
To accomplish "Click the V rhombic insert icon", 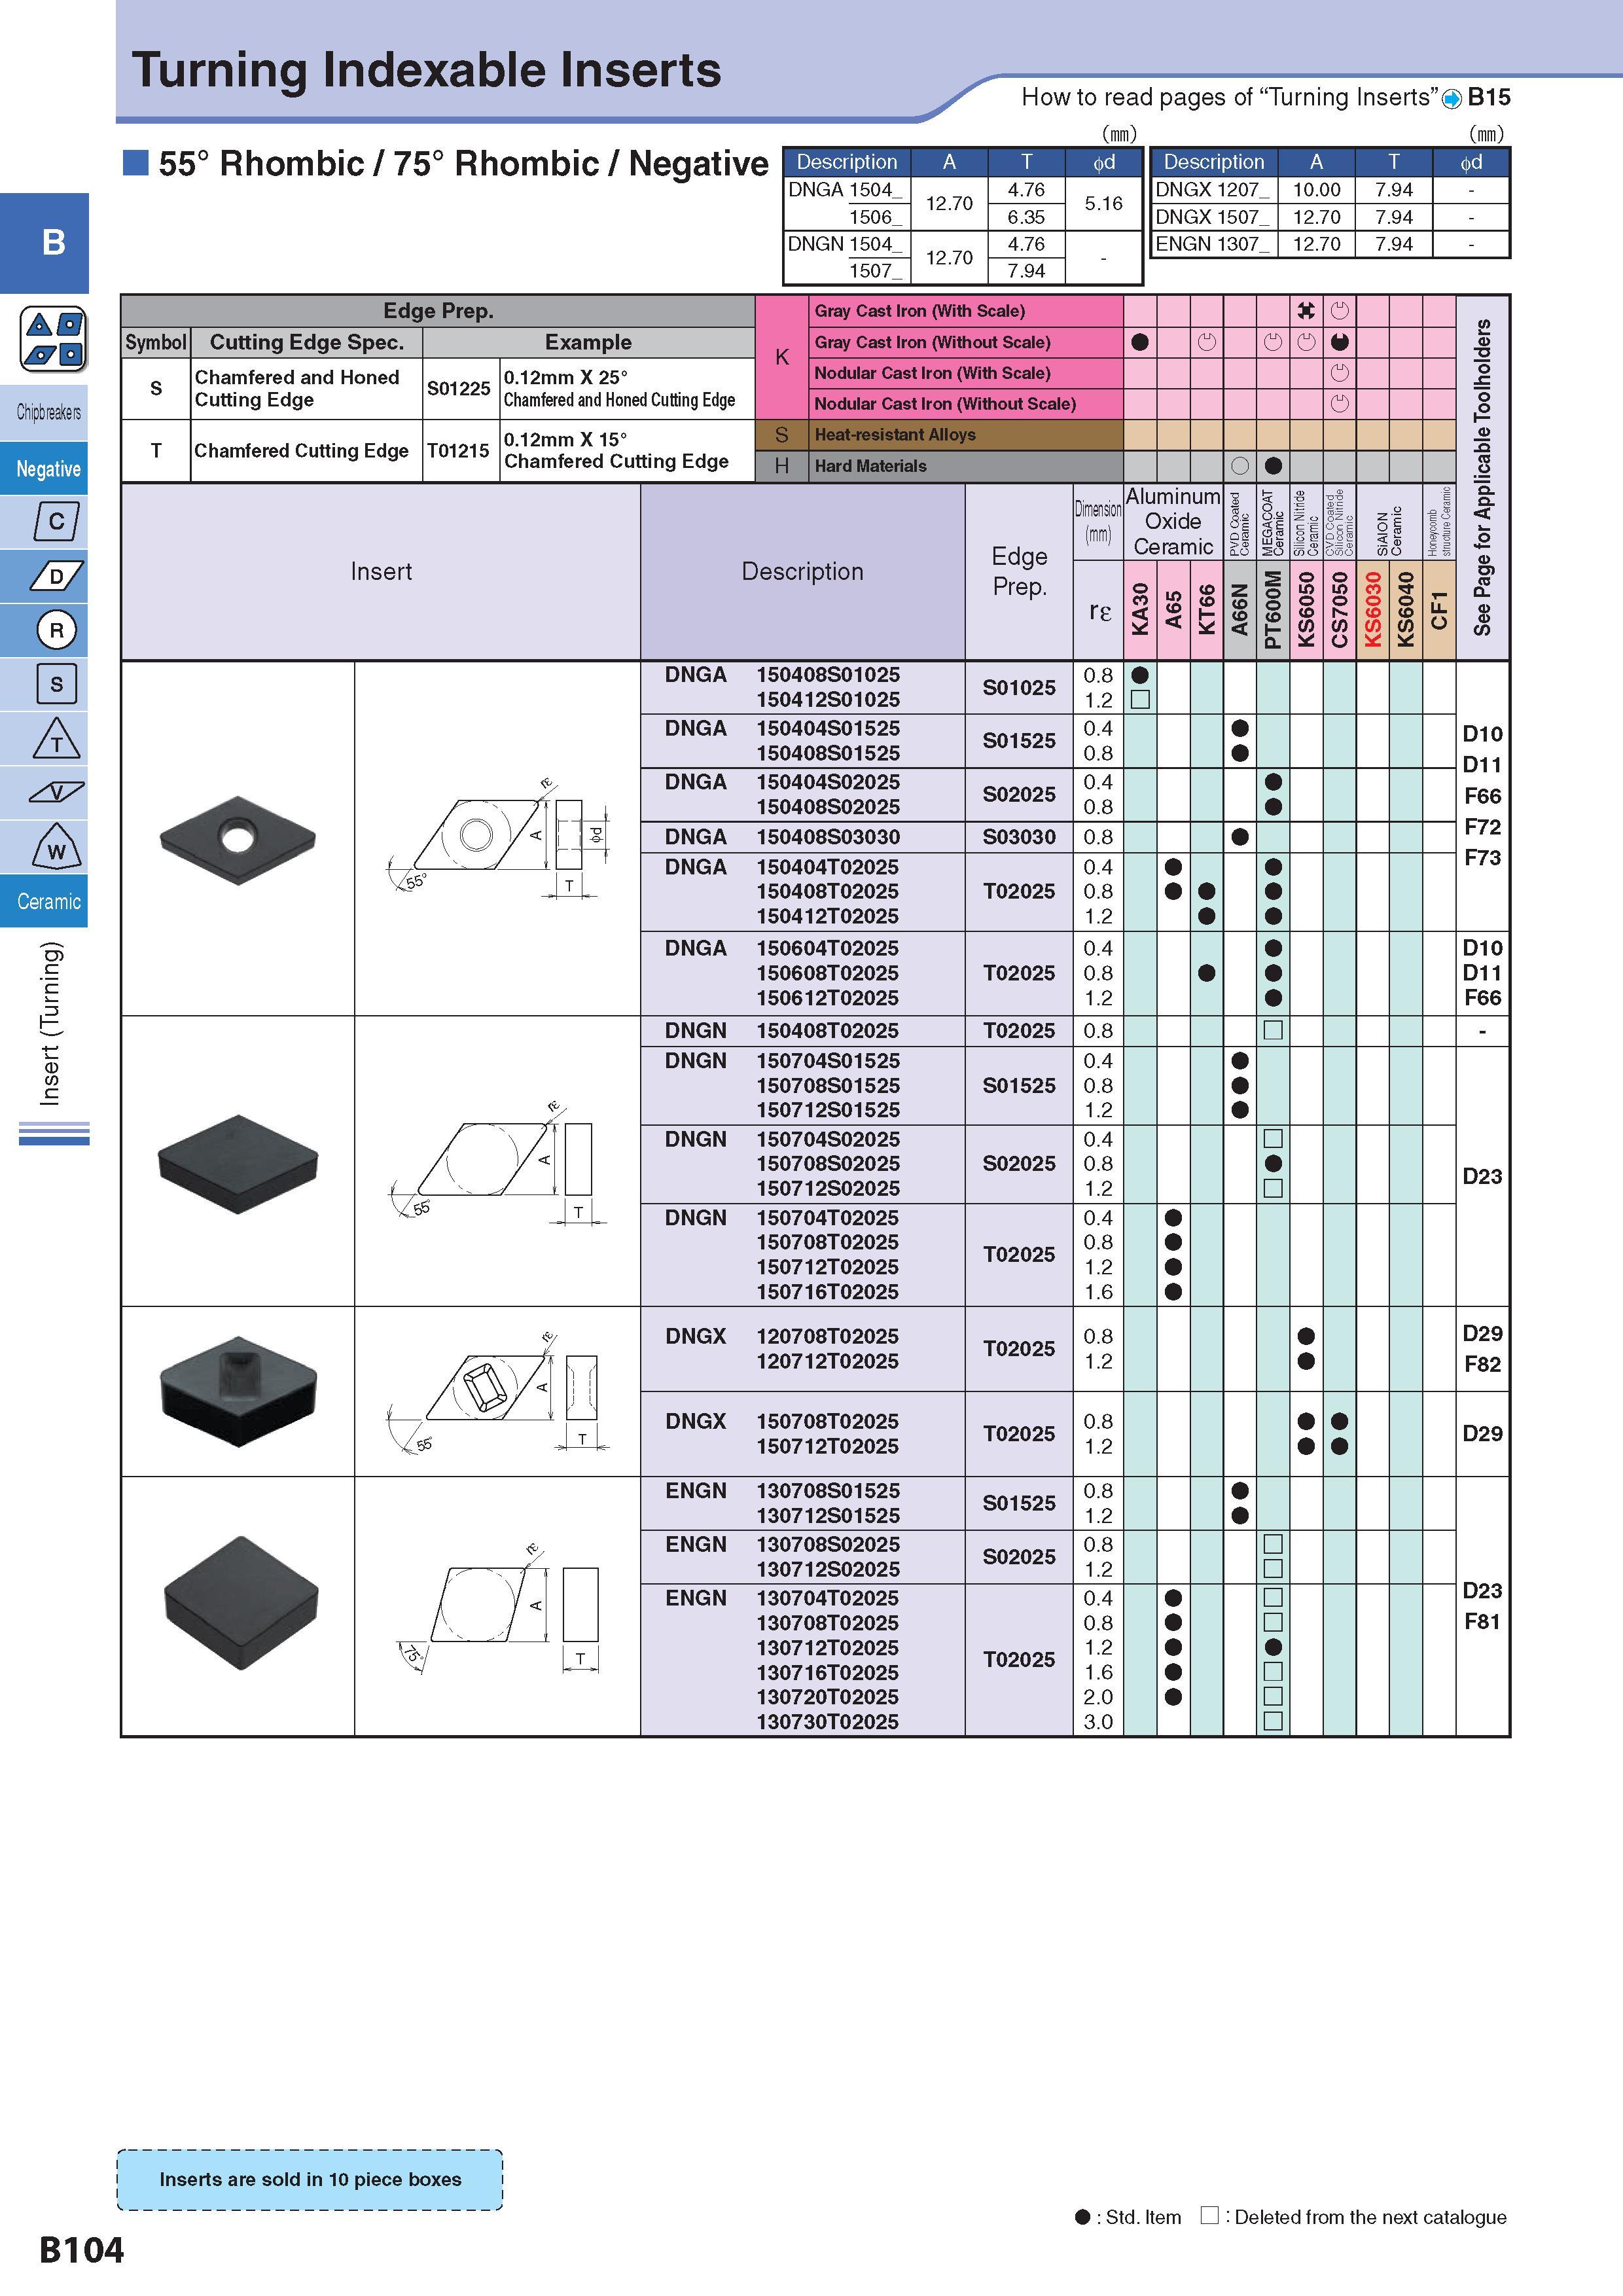I will click(56, 793).
